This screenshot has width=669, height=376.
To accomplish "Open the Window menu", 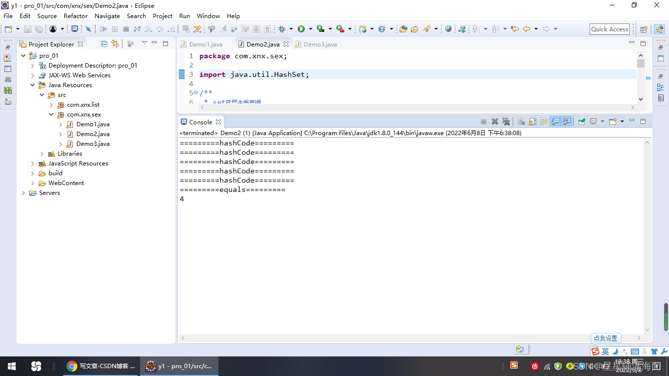I will (208, 16).
